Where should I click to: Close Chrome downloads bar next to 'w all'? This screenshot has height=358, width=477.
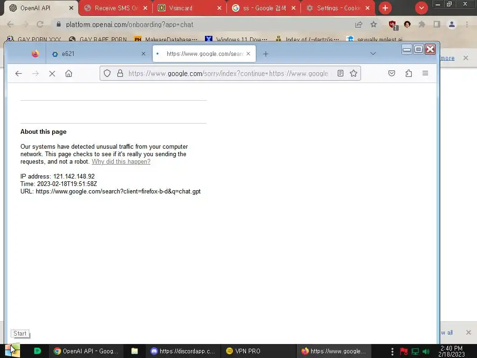[469, 332]
